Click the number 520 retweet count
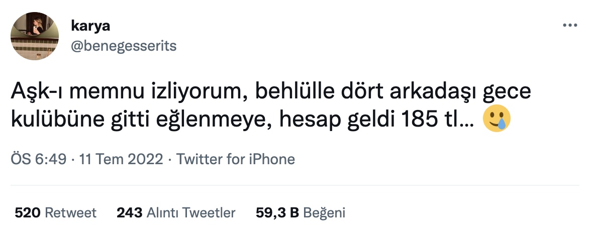This screenshot has width=591, height=238. coord(27,213)
